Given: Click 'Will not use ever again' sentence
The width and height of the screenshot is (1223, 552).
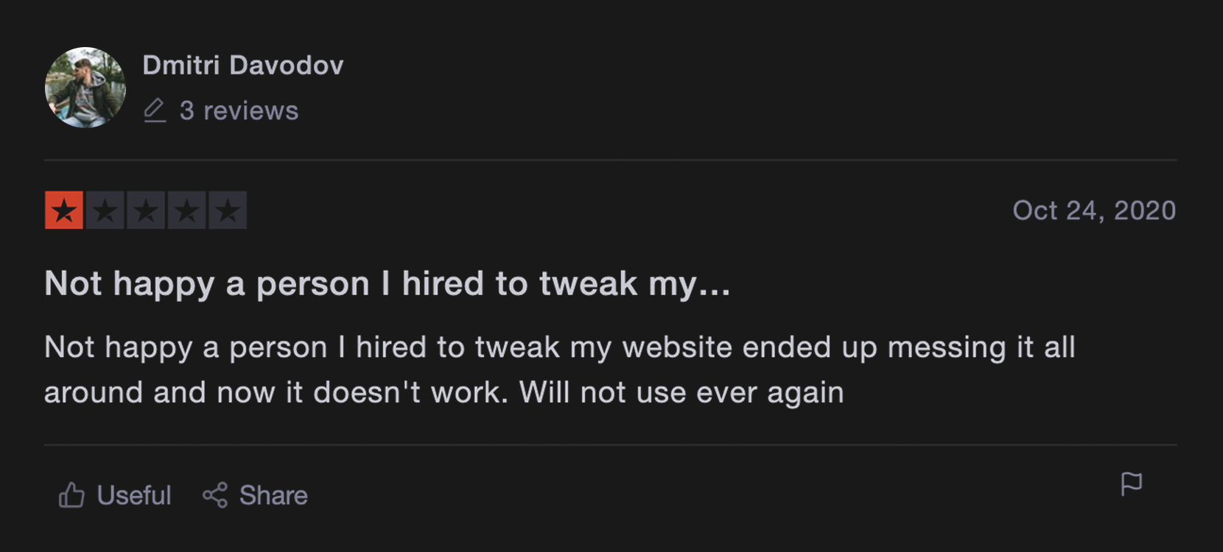Looking at the screenshot, I should click(x=681, y=392).
